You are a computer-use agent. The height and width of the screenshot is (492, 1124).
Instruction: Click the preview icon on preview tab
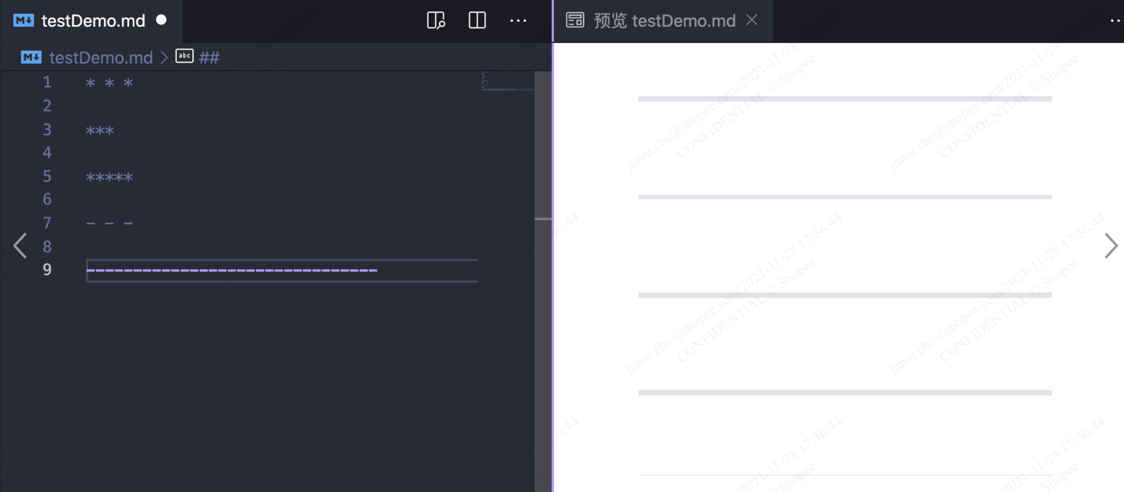pos(575,20)
